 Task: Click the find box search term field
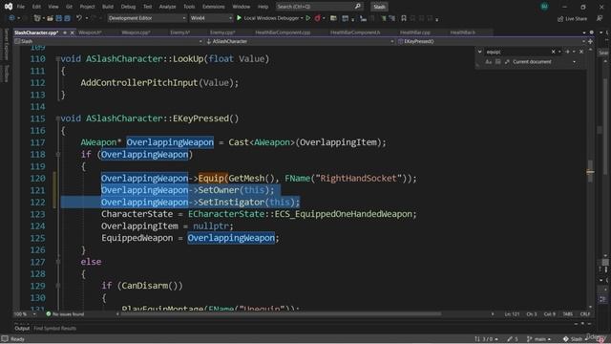tap(517, 52)
